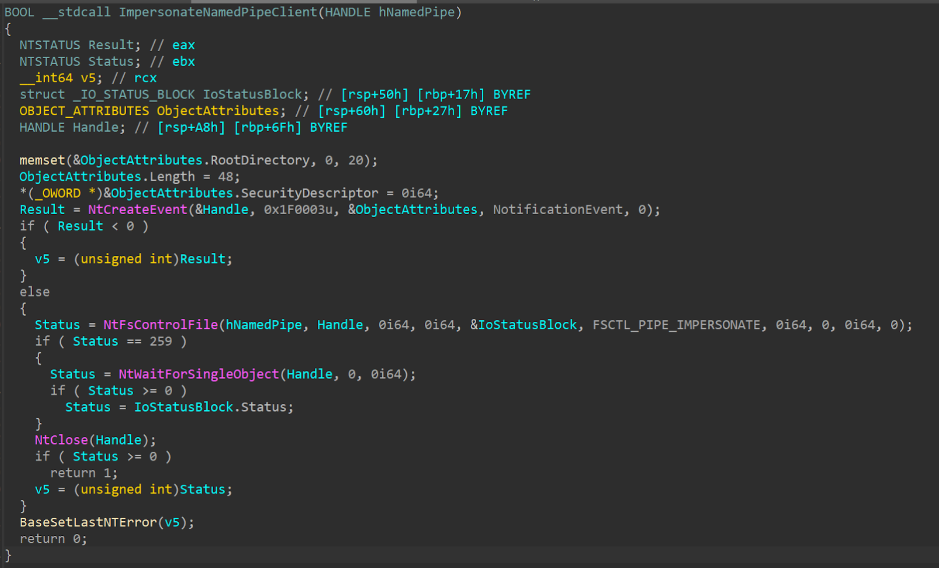
Task: Select the __int64 v5 declaration
Action: [x=61, y=78]
